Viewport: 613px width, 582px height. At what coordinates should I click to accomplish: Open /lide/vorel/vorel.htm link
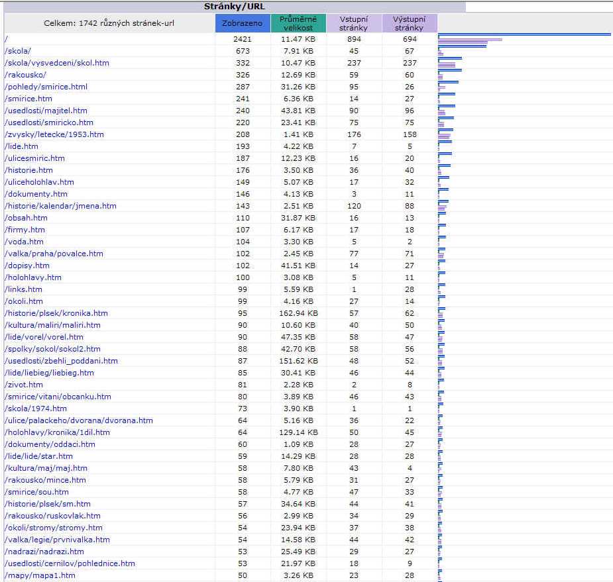click(x=44, y=337)
